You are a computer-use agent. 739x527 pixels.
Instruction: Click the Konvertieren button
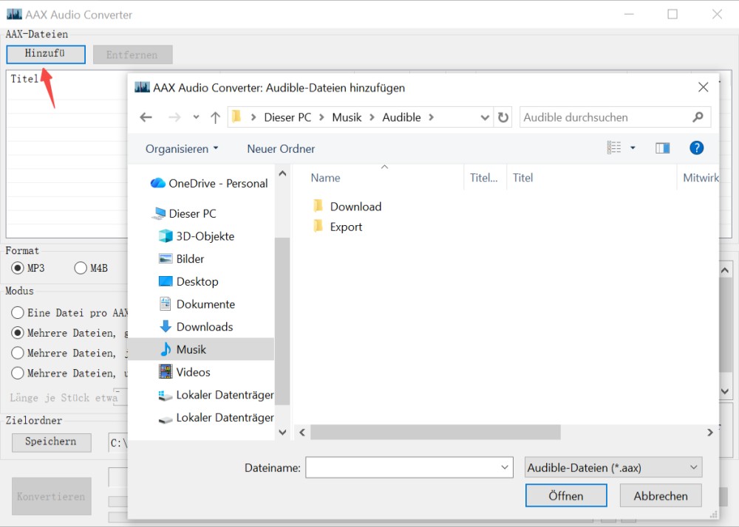52,496
